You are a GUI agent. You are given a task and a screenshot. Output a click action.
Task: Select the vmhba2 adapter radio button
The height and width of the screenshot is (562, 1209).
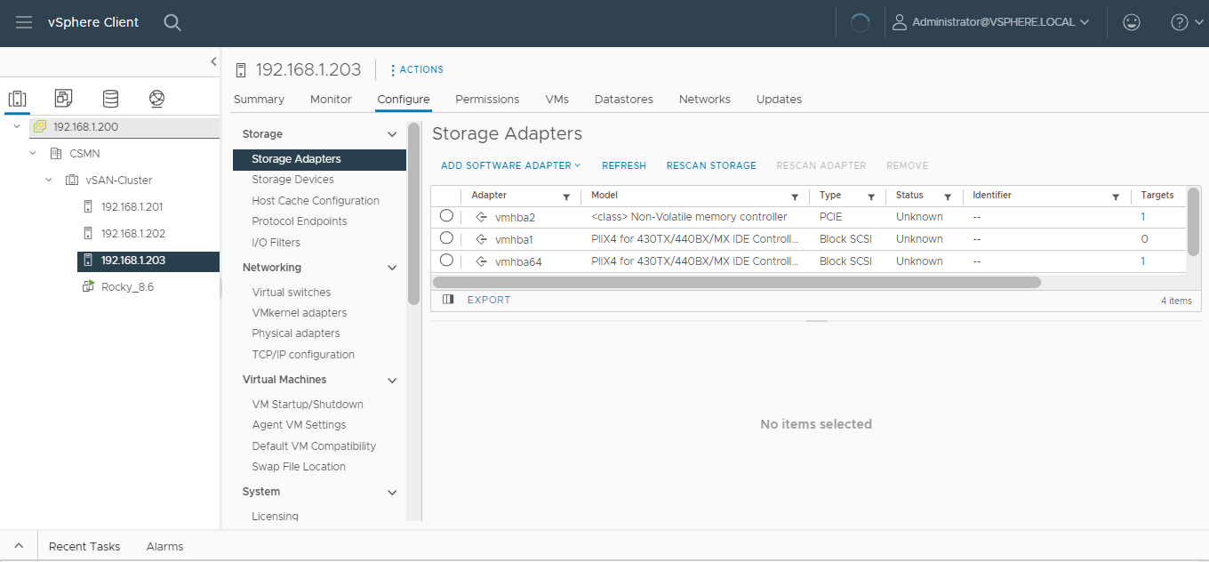(446, 216)
